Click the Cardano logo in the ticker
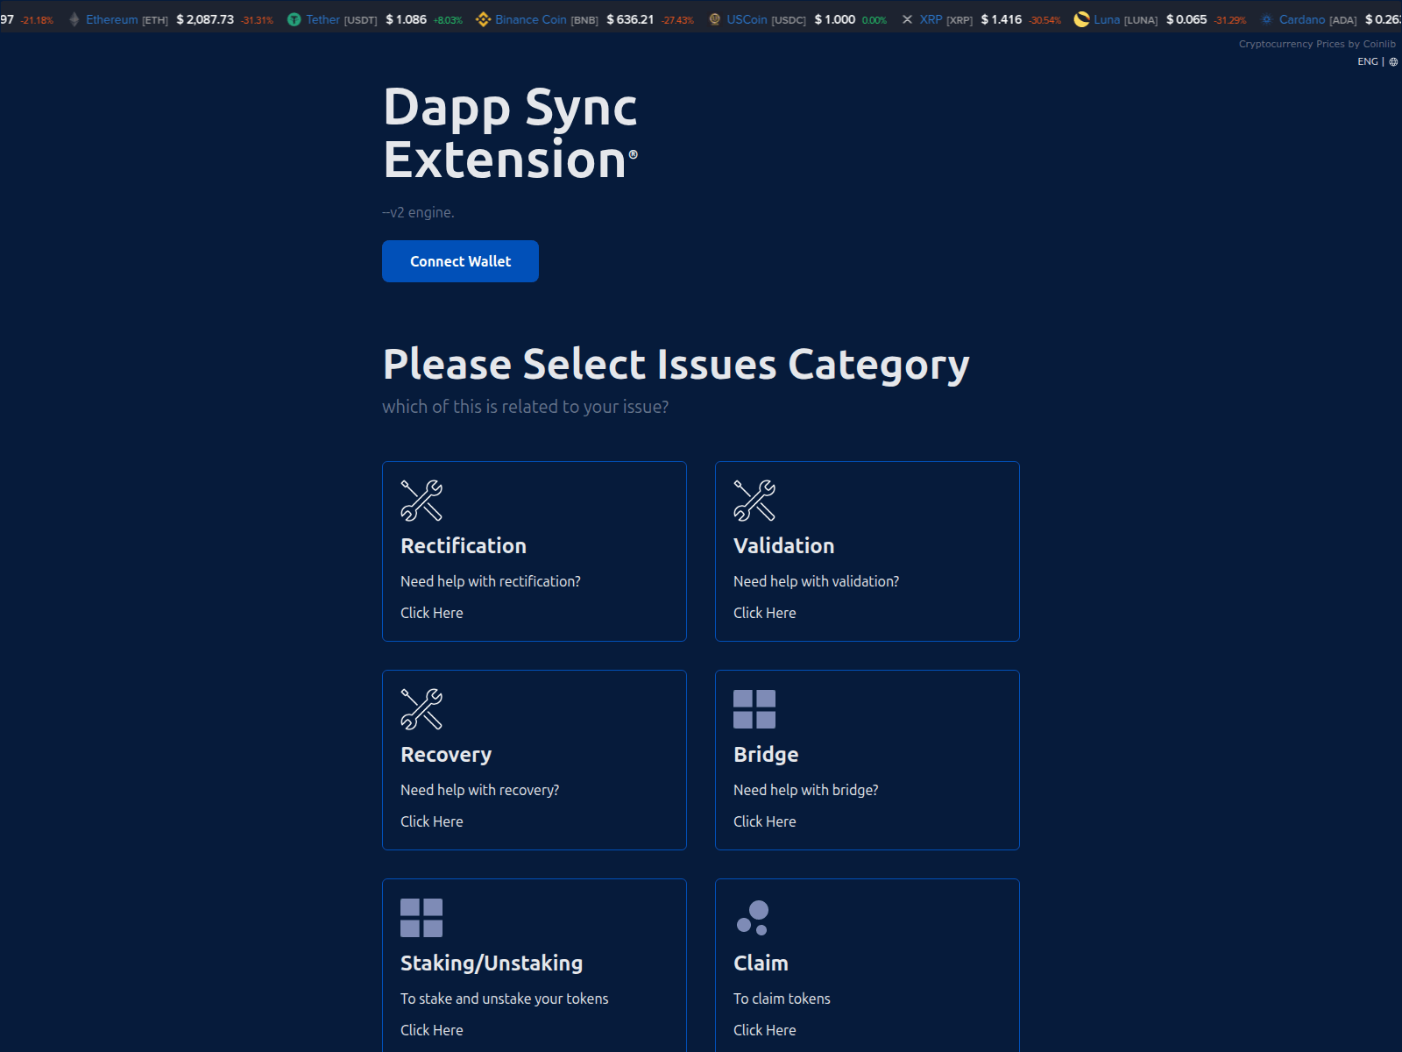1402x1052 pixels. tap(1265, 18)
